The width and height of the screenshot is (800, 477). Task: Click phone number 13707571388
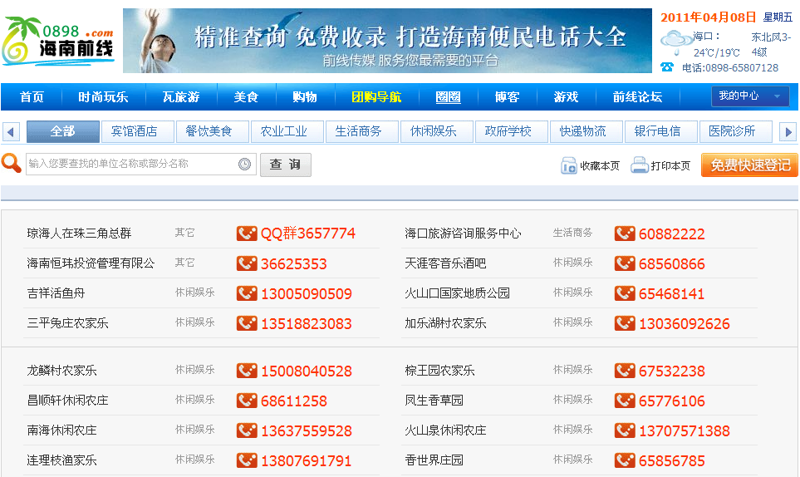[x=685, y=431]
